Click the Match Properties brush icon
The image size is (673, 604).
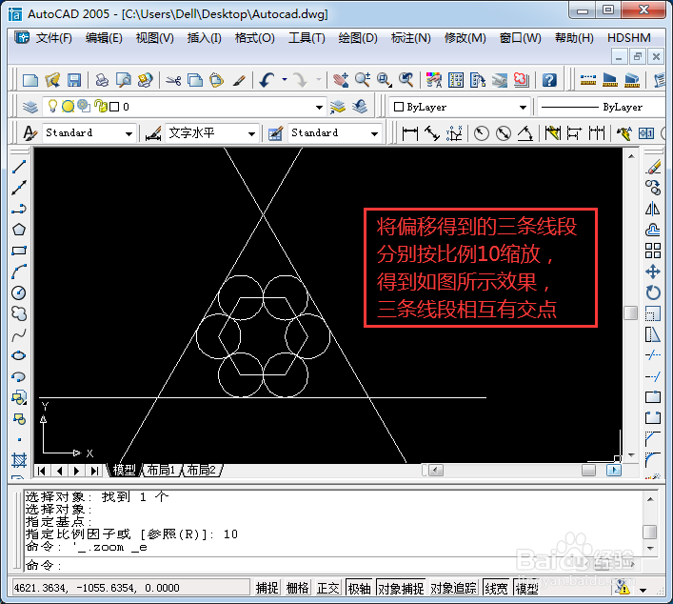239,80
